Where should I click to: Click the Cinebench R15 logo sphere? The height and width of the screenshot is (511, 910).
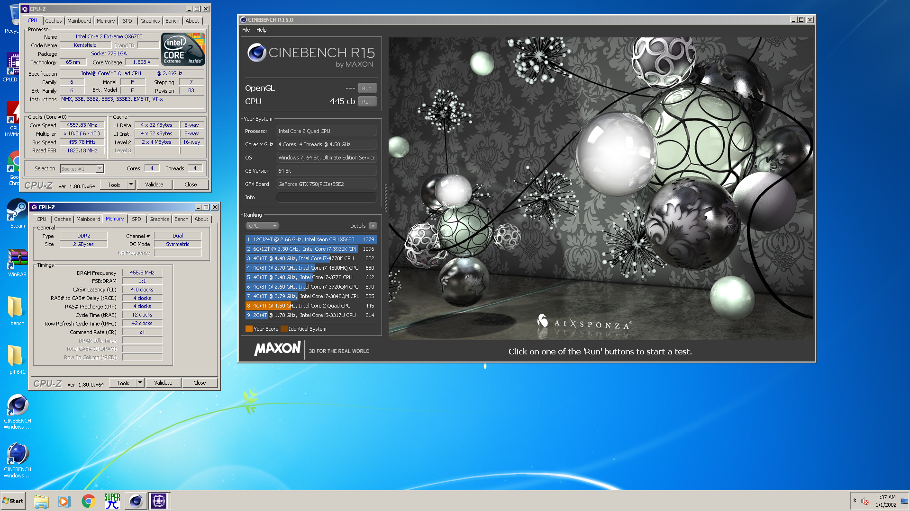tap(256, 53)
